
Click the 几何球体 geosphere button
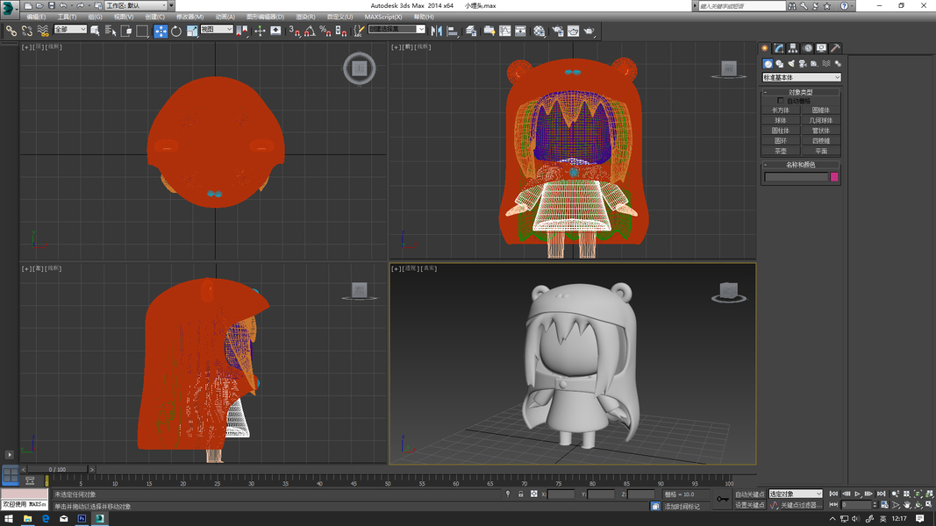[x=821, y=120]
